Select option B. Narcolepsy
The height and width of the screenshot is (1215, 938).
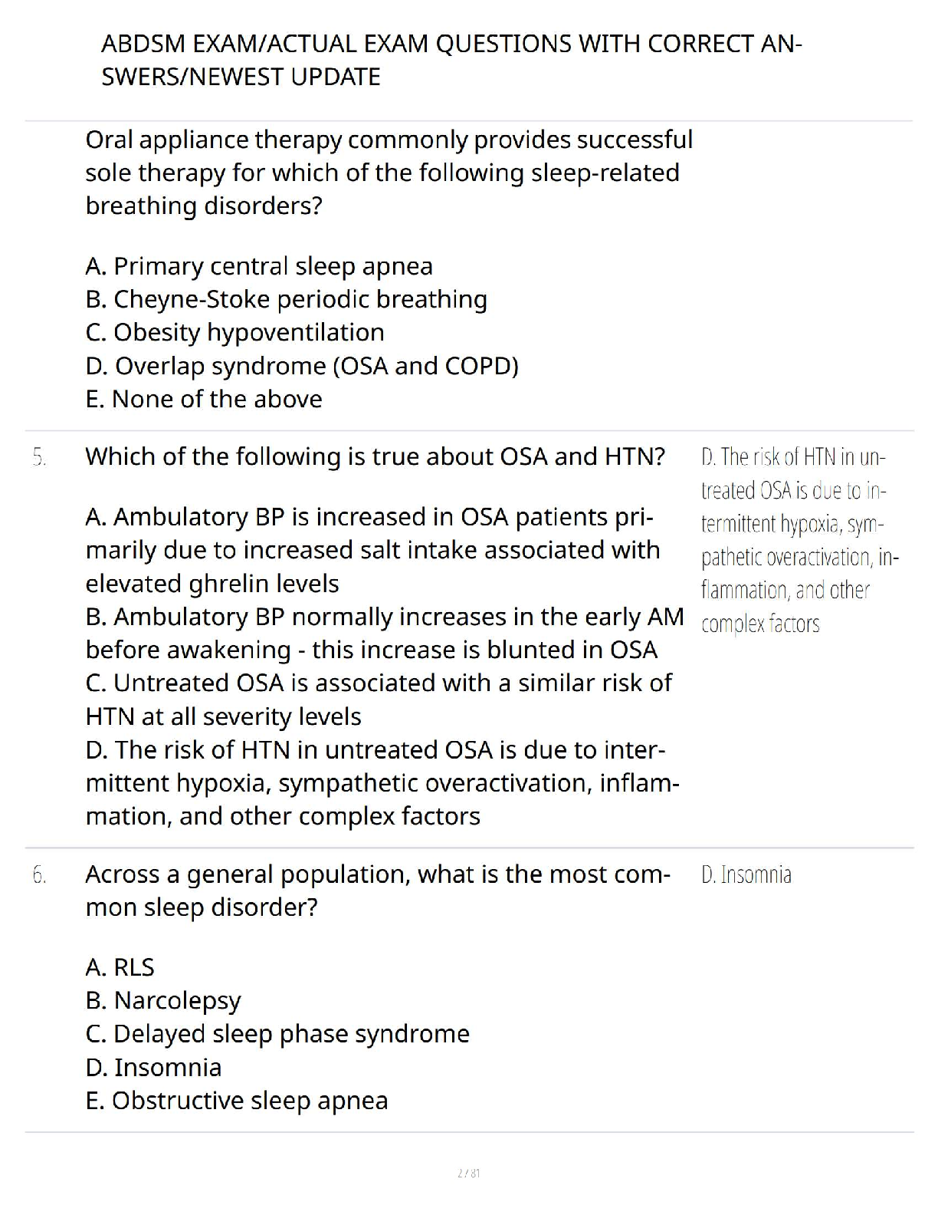point(163,1000)
